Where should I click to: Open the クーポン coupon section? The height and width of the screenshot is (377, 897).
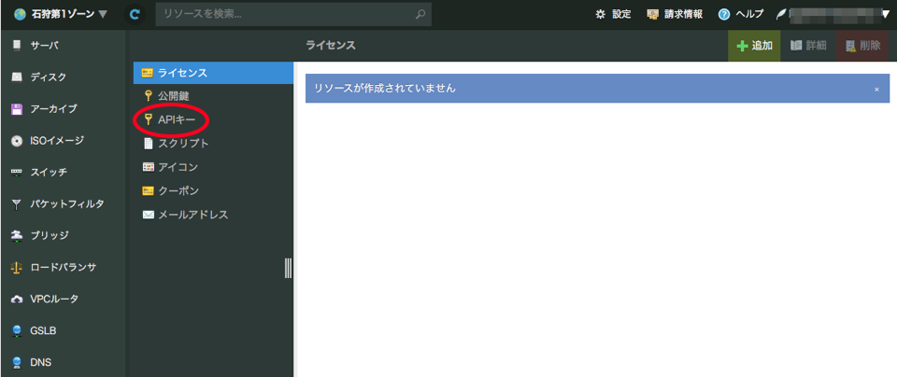click(x=178, y=190)
